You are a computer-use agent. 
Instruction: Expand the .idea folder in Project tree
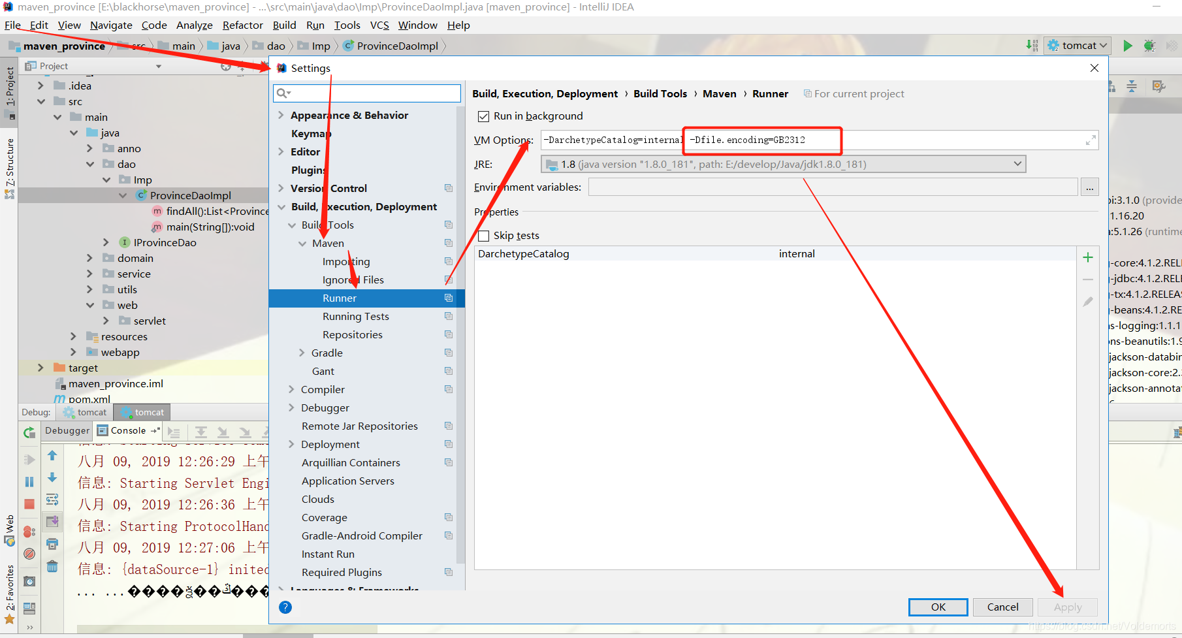40,86
